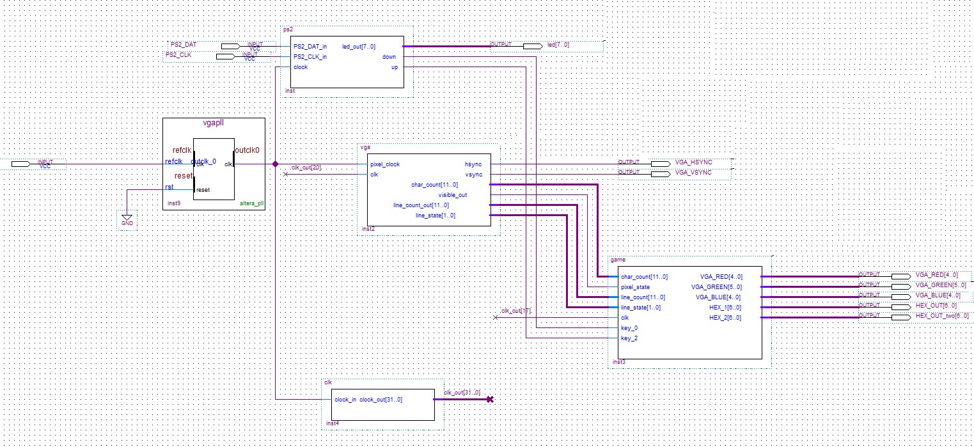Select the inst9 instance label
Viewport: 974px width, 447px height.
(x=173, y=203)
